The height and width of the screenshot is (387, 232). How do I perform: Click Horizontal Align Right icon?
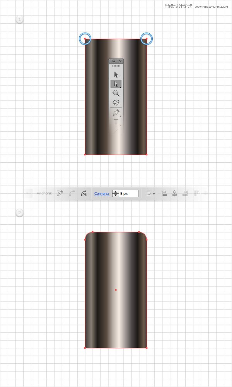click(x=185, y=193)
